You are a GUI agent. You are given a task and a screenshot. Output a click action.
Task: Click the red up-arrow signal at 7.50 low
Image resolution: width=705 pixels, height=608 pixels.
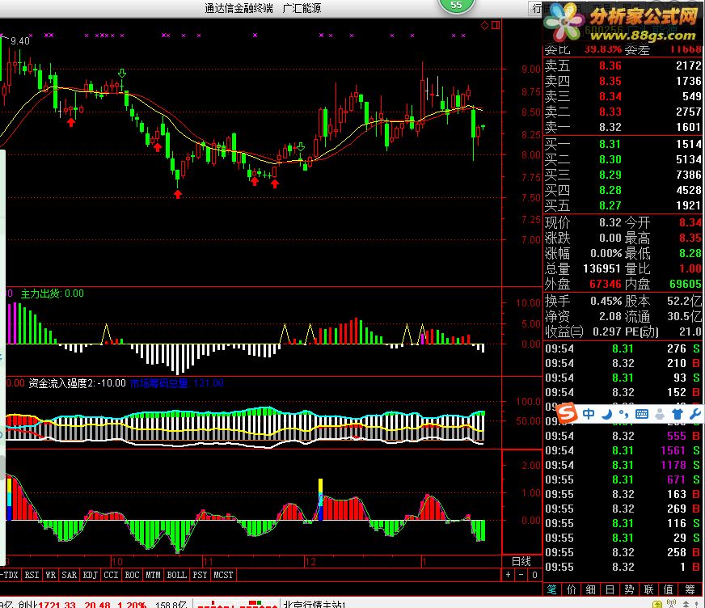click(x=178, y=194)
